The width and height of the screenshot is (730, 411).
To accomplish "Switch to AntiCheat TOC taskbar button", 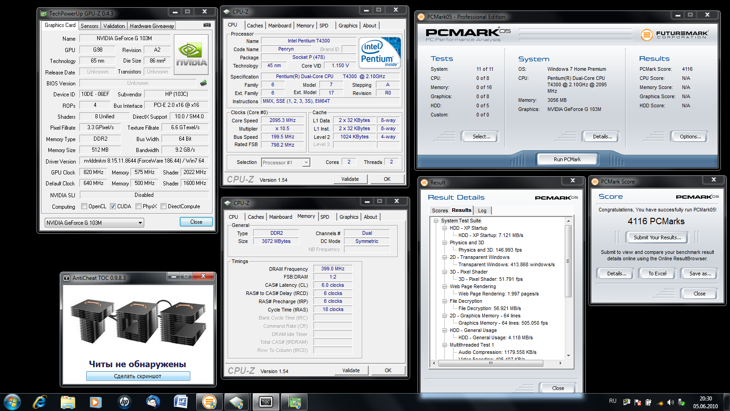I will 266,402.
